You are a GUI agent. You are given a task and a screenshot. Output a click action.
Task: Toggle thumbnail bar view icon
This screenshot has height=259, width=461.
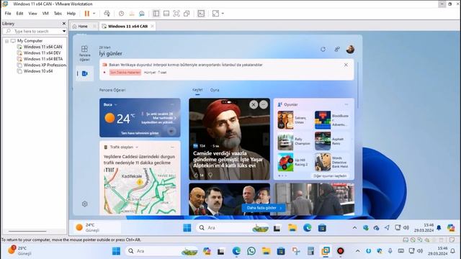(166, 14)
